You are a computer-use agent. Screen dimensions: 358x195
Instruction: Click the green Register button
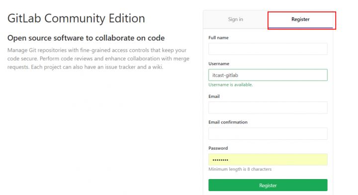click(268, 185)
